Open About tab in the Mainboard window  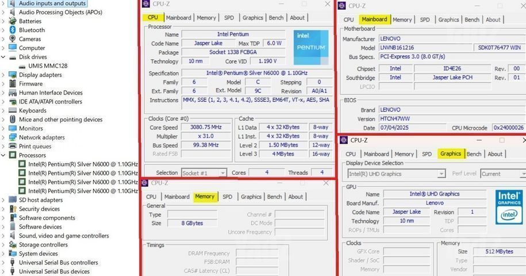click(x=493, y=20)
